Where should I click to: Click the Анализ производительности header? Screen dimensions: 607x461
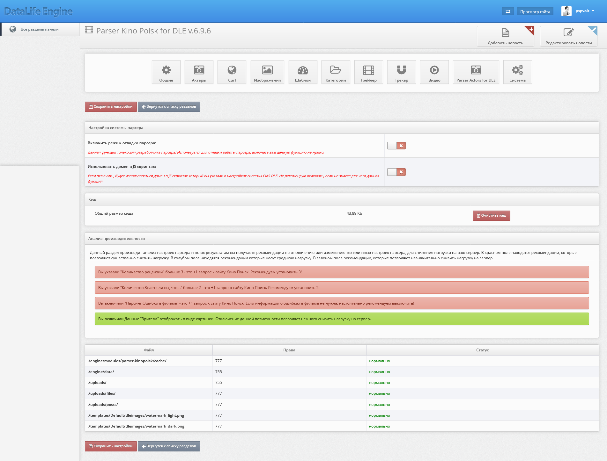point(342,239)
